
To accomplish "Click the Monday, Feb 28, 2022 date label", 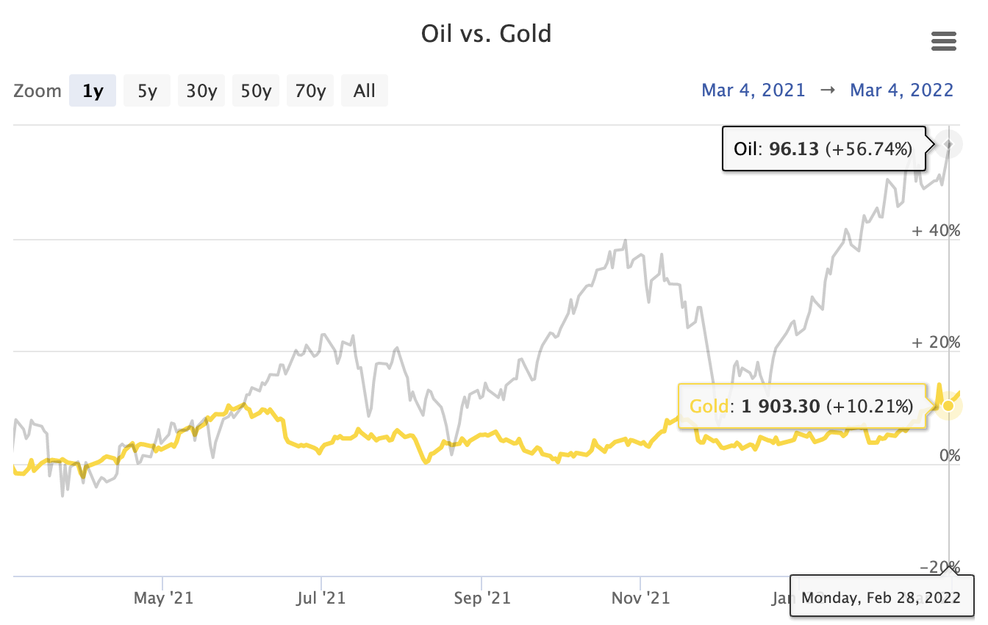I will coord(881,596).
